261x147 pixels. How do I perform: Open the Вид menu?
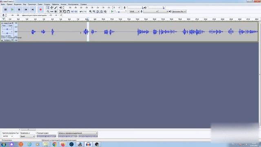click(x=24, y=4)
